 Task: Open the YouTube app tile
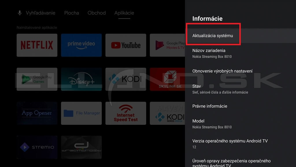pyautogui.click(x=126, y=45)
